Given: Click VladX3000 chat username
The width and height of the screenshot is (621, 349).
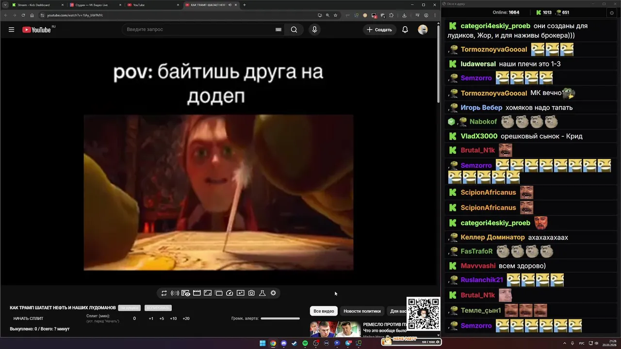Looking at the screenshot, I should pos(479,136).
